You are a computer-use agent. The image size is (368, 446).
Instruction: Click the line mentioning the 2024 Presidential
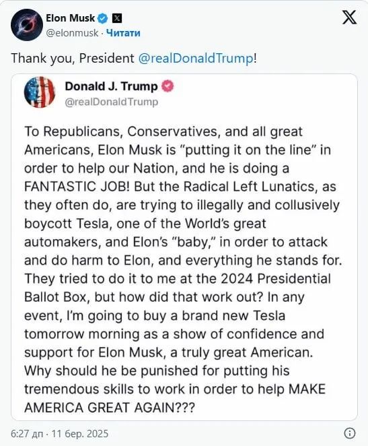pyautogui.click(x=178, y=279)
